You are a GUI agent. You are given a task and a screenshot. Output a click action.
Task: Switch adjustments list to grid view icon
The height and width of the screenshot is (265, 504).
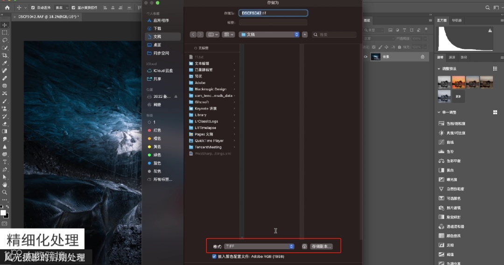[x=495, y=112]
